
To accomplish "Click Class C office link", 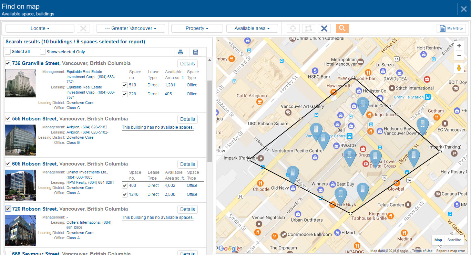I will (73, 108).
